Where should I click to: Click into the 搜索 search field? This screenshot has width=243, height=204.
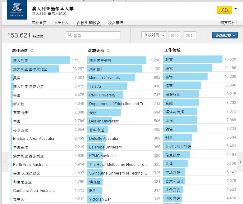pyautogui.click(x=93, y=35)
